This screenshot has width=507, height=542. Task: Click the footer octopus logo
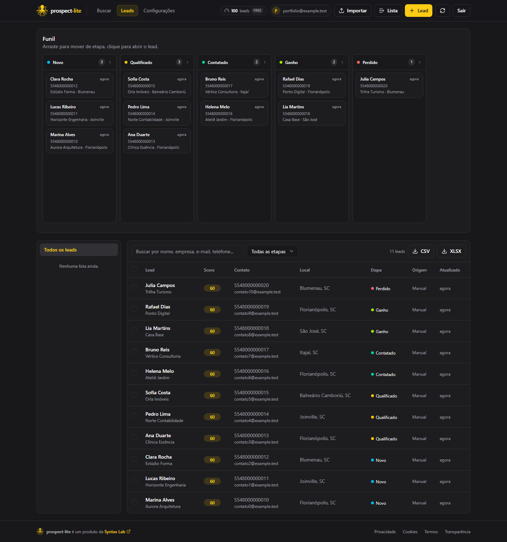[x=40, y=531]
